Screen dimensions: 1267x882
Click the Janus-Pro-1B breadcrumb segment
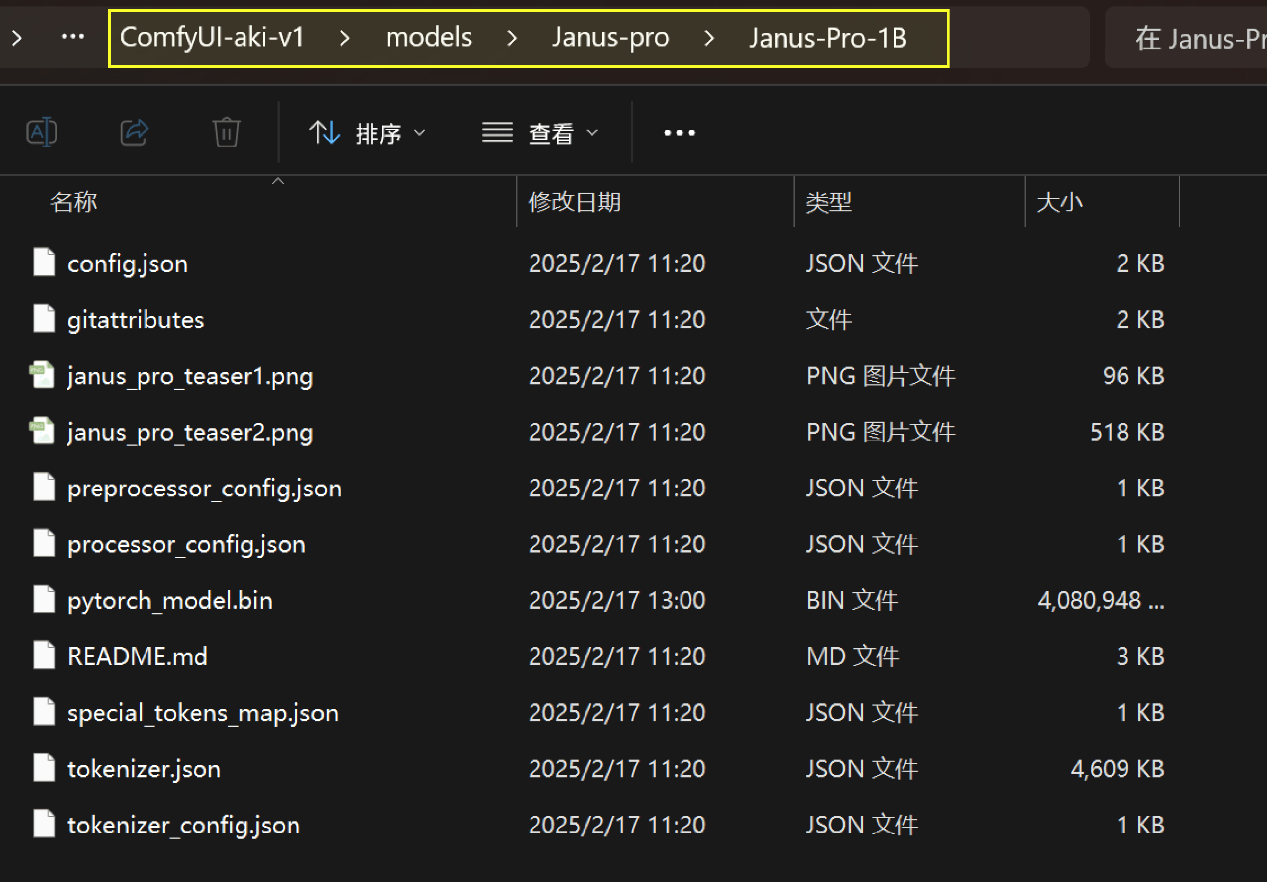[828, 38]
